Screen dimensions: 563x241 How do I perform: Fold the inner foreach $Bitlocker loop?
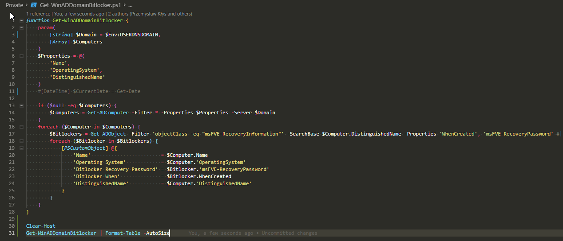(x=21, y=141)
